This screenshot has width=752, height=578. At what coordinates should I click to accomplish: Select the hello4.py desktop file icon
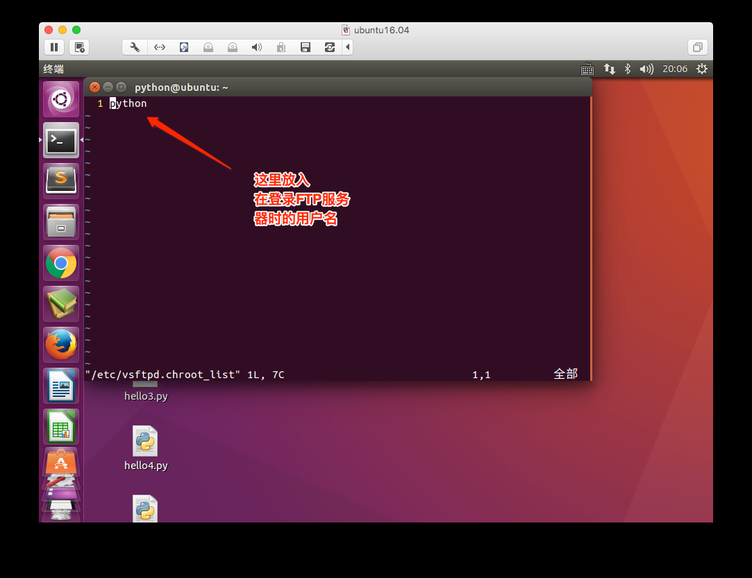click(145, 441)
